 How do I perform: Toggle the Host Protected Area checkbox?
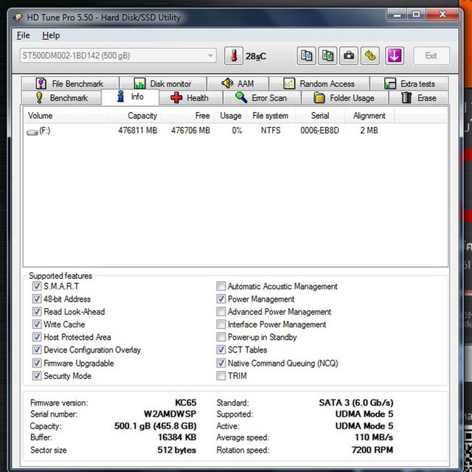tap(37, 337)
